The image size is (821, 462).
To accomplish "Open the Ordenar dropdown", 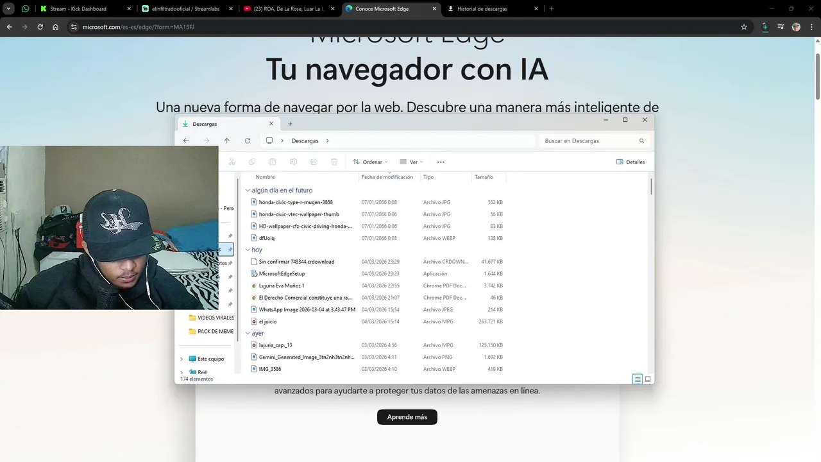I will [370, 162].
